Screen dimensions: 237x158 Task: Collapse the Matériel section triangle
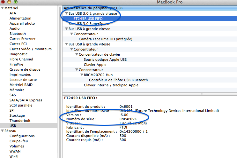point(2,8)
